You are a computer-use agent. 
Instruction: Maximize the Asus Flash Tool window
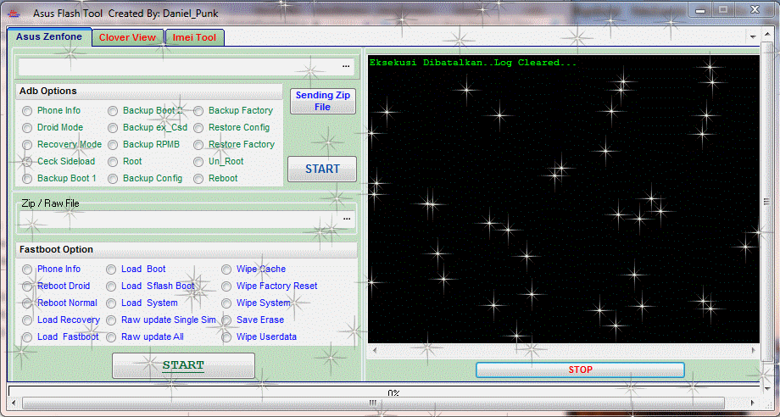point(724,9)
